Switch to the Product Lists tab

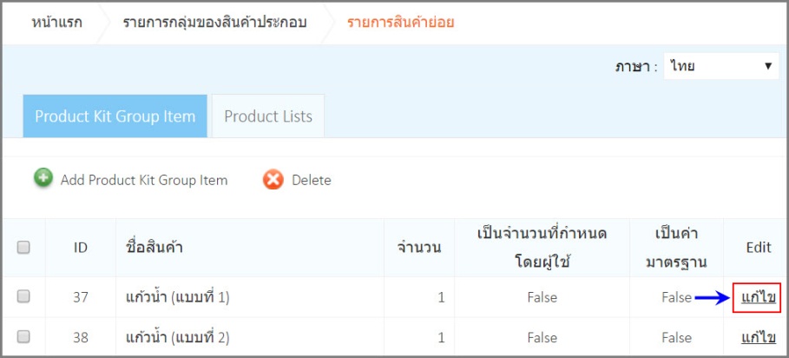(x=268, y=116)
